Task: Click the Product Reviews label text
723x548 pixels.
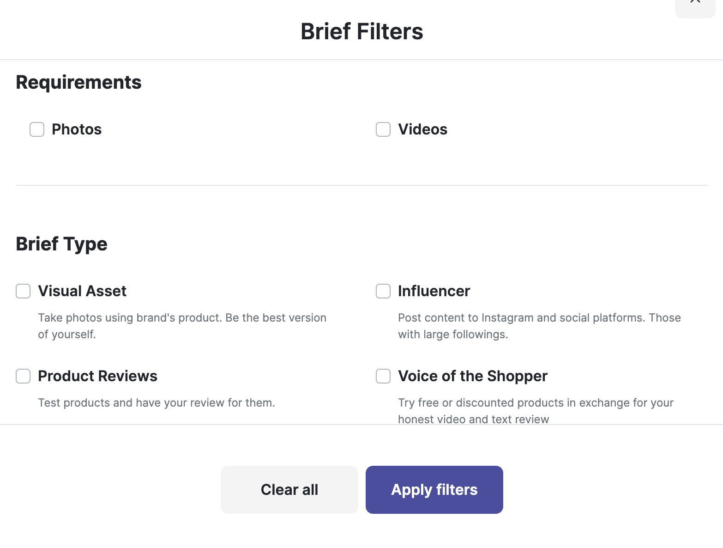Action: pos(97,376)
